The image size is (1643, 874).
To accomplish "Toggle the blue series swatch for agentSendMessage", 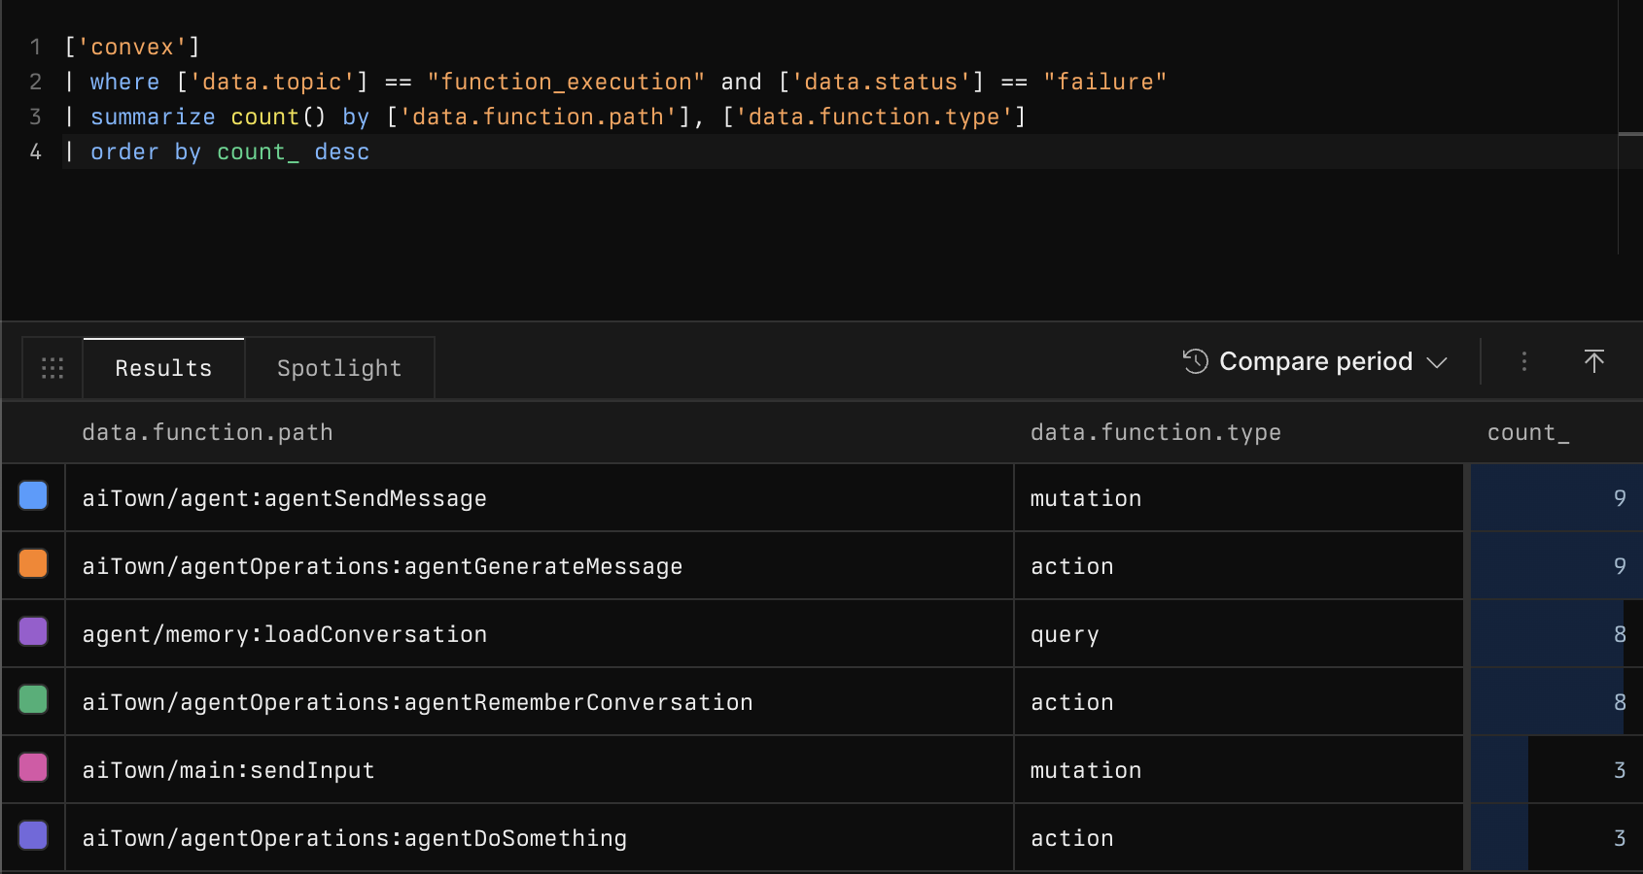I will coord(32,496).
